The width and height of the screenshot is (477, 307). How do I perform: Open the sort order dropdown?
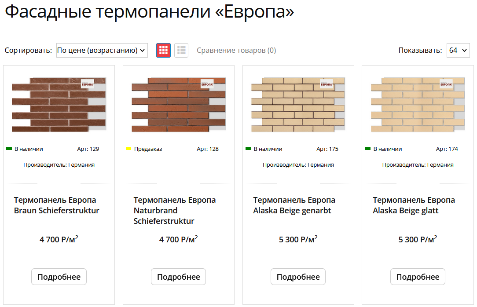[102, 50]
